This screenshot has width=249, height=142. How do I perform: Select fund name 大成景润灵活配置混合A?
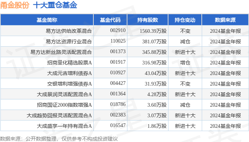(x=64, y=94)
